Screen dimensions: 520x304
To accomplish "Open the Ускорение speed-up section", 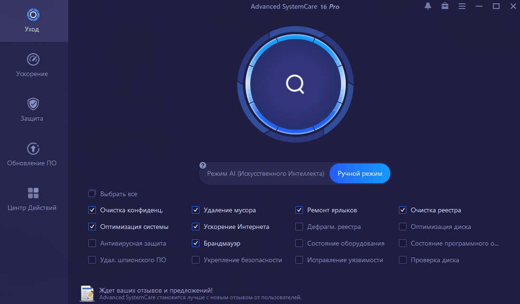I will coord(32,65).
